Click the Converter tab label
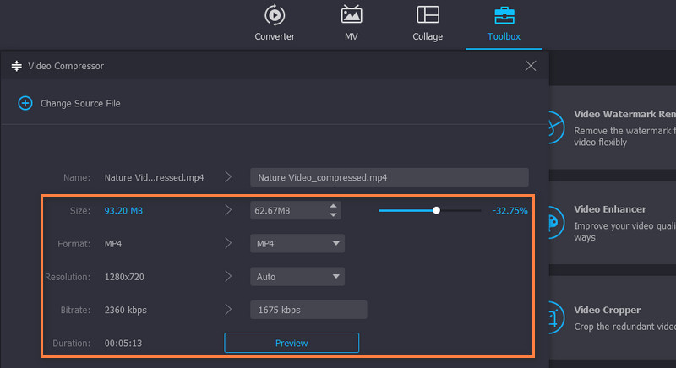Screen dimensions: 676x368 coord(275,36)
